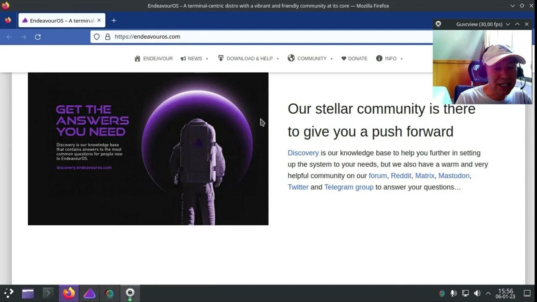Select the EndeavourOS browser tab

[61, 21]
